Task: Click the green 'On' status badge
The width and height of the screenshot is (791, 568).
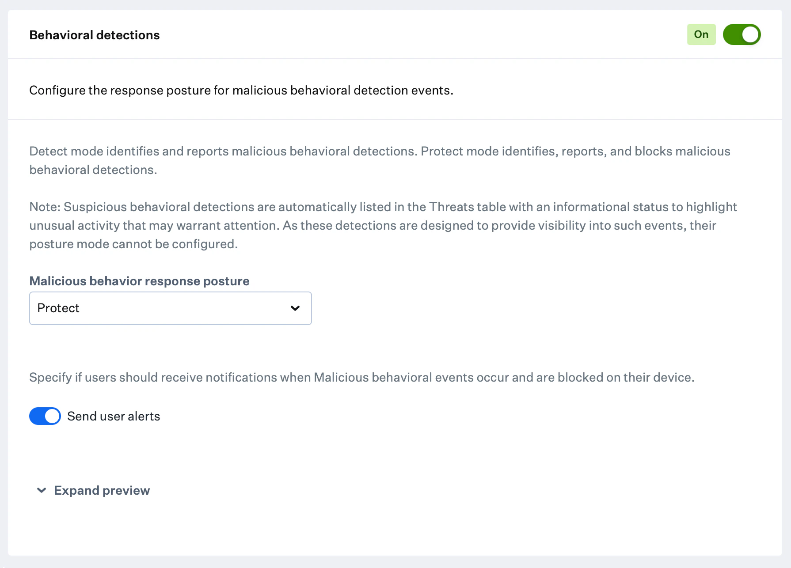Action: (701, 34)
